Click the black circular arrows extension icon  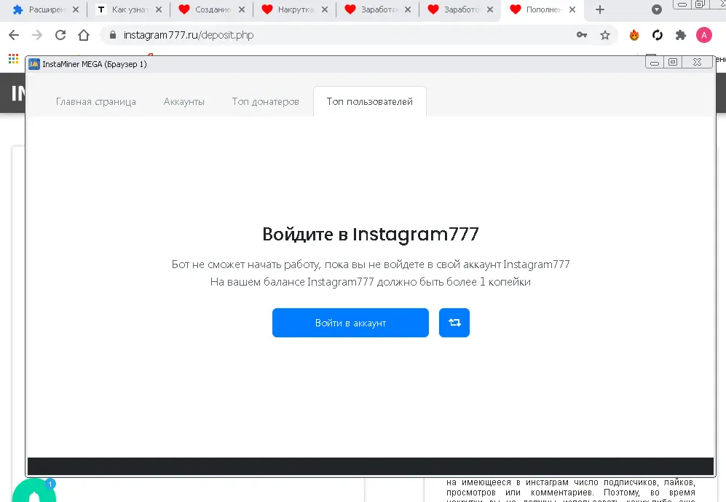658,35
